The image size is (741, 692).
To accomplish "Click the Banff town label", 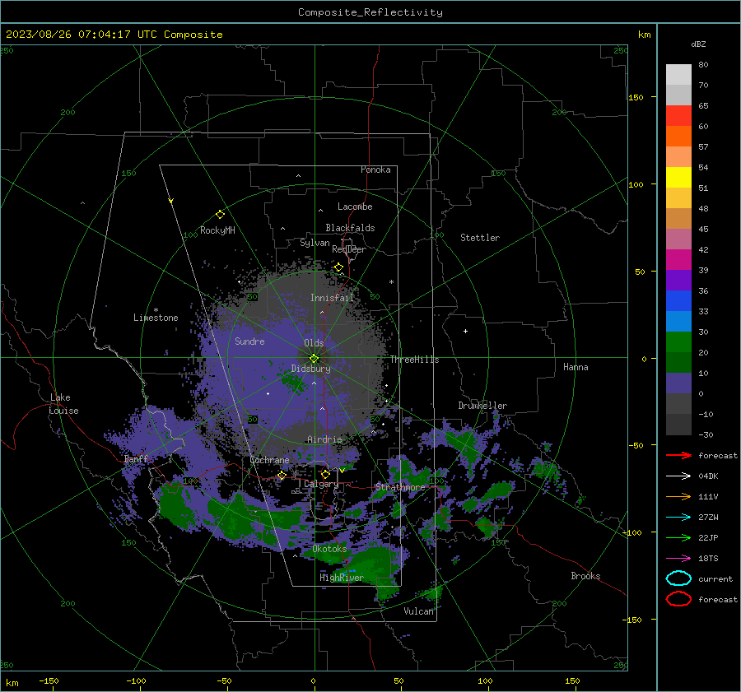I will pyautogui.click(x=136, y=459).
